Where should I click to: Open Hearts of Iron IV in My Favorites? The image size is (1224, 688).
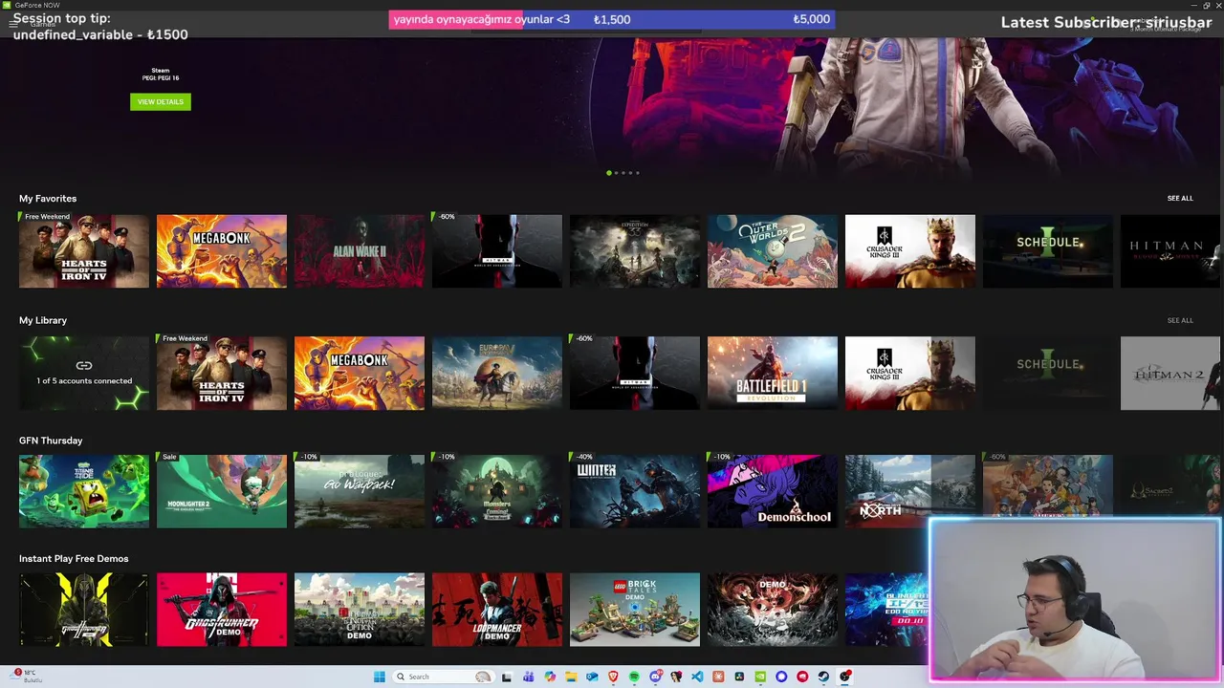(x=84, y=251)
